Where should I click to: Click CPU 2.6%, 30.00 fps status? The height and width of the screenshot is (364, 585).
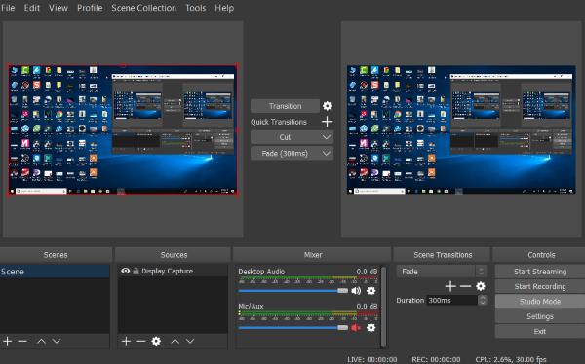pyautogui.click(x=511, y=359)
